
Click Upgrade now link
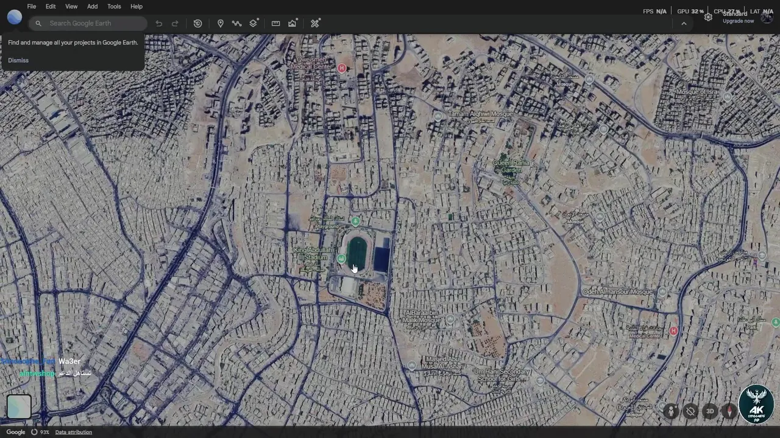[x=738, y=21]
